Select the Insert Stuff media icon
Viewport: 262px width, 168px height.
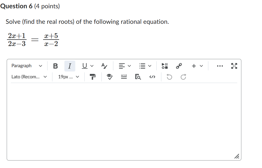tap(164, 66)
